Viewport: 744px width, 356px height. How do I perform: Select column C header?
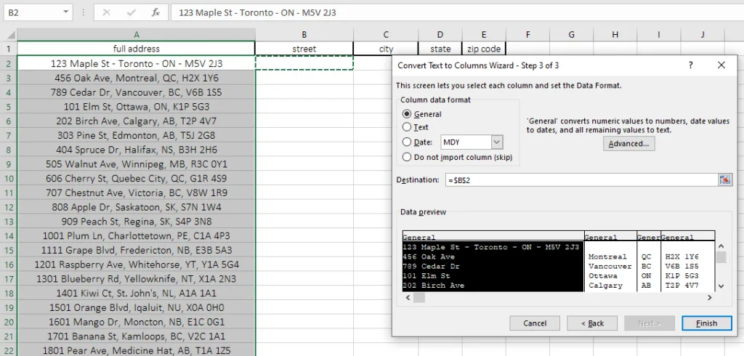point(386,35)
